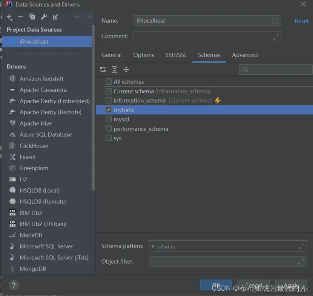This screenshot has width=313, height=296.
Task: Expand the Object filter field
Action: pos(301,261)
